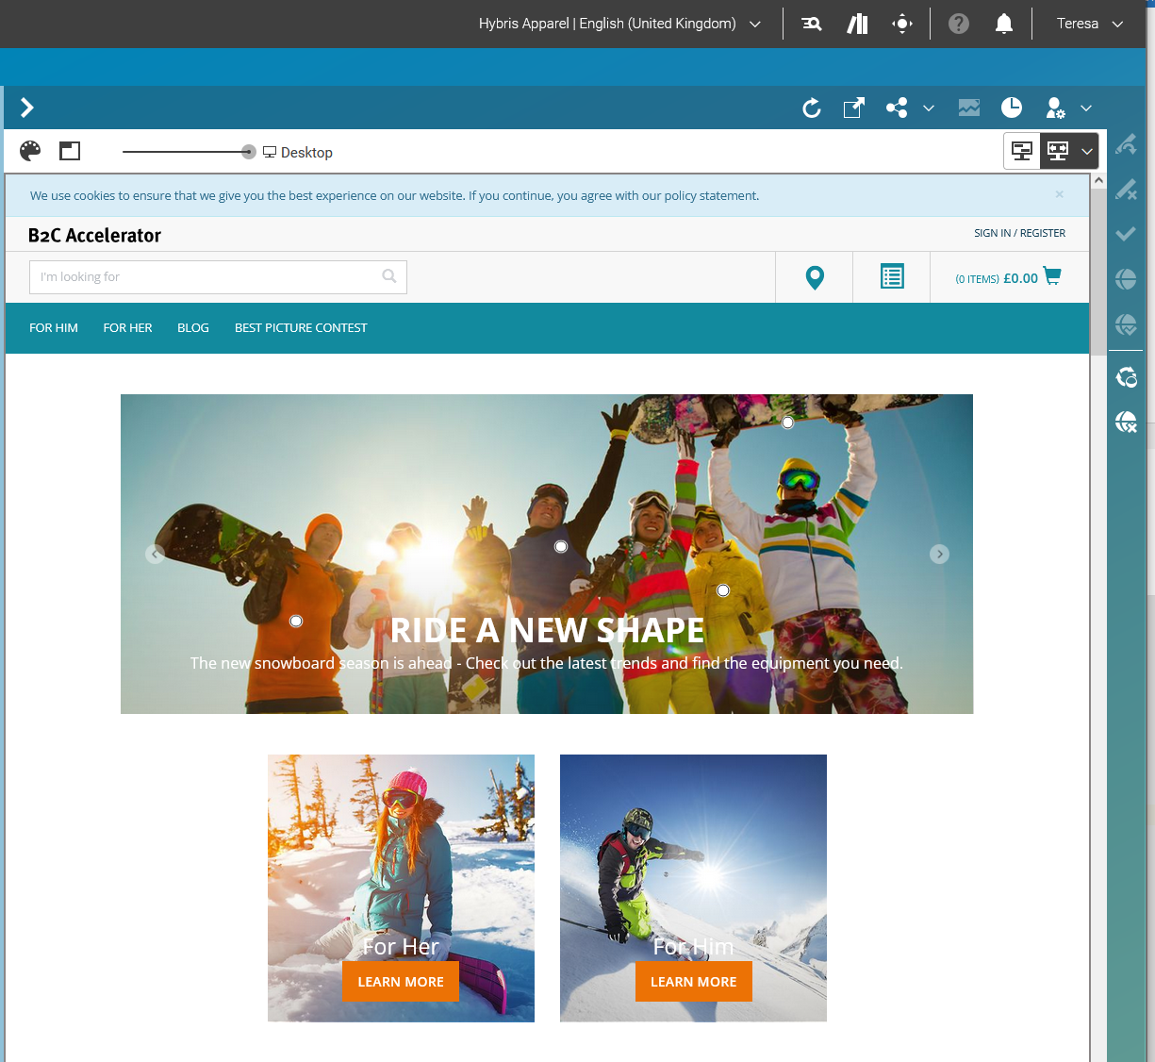Click the globe with X icon in sidebar

tap(1125, 422)
